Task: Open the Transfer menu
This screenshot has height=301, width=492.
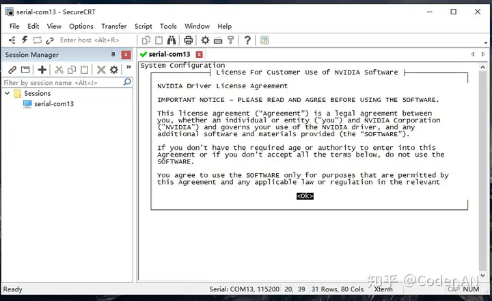Action: click(114, 27)
